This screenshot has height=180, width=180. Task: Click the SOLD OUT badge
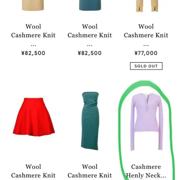[x=146, y=66]
